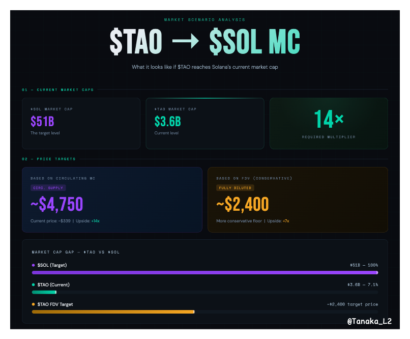The height and width of the screenshot is (339, 410).
Task: Click the +7x upside value
Action: pyautogui.click(x=286, y=221)
